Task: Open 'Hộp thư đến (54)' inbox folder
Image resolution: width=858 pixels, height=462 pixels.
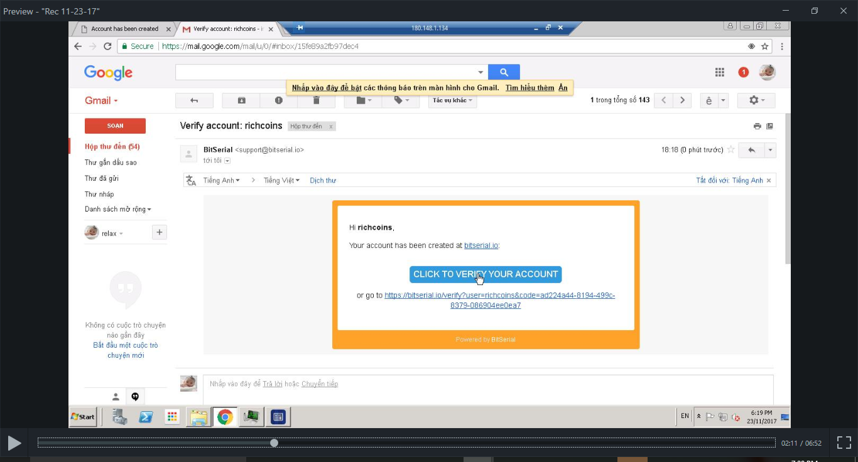Action: (112, 147)
